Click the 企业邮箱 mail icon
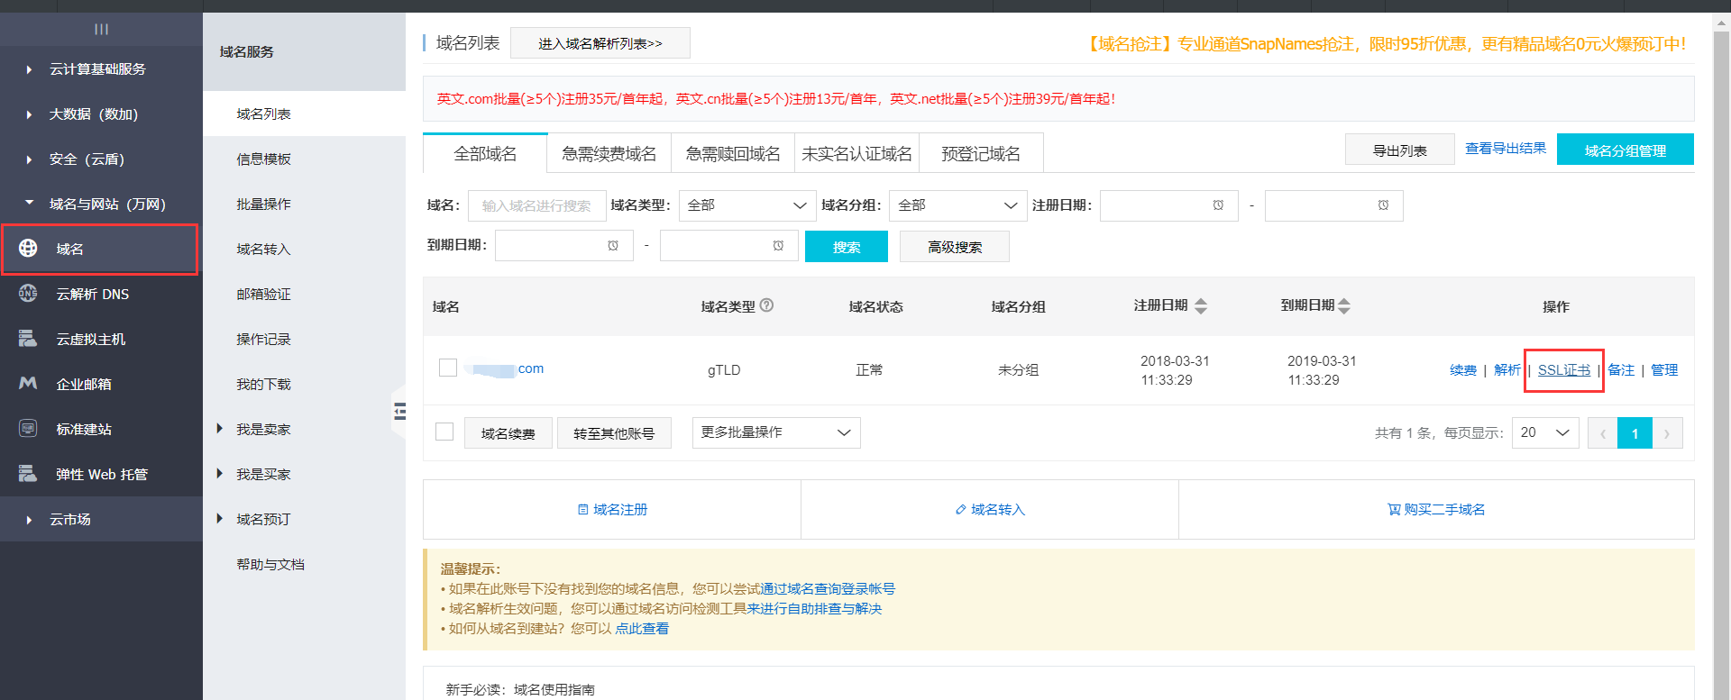 tap(28, 384)
